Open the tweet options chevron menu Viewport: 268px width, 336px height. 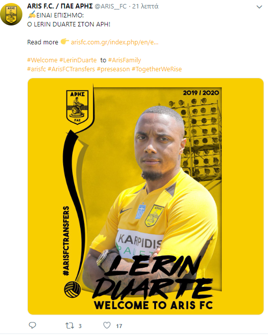click(259, 7)
